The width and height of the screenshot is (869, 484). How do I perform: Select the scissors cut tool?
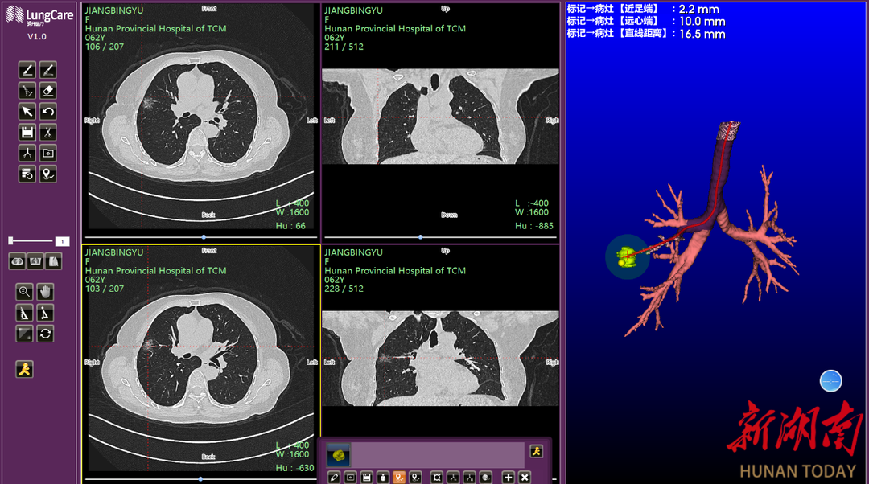click(47, 133)
